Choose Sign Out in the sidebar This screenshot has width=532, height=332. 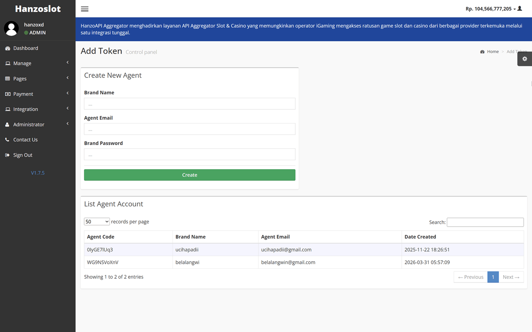[38, 155]
